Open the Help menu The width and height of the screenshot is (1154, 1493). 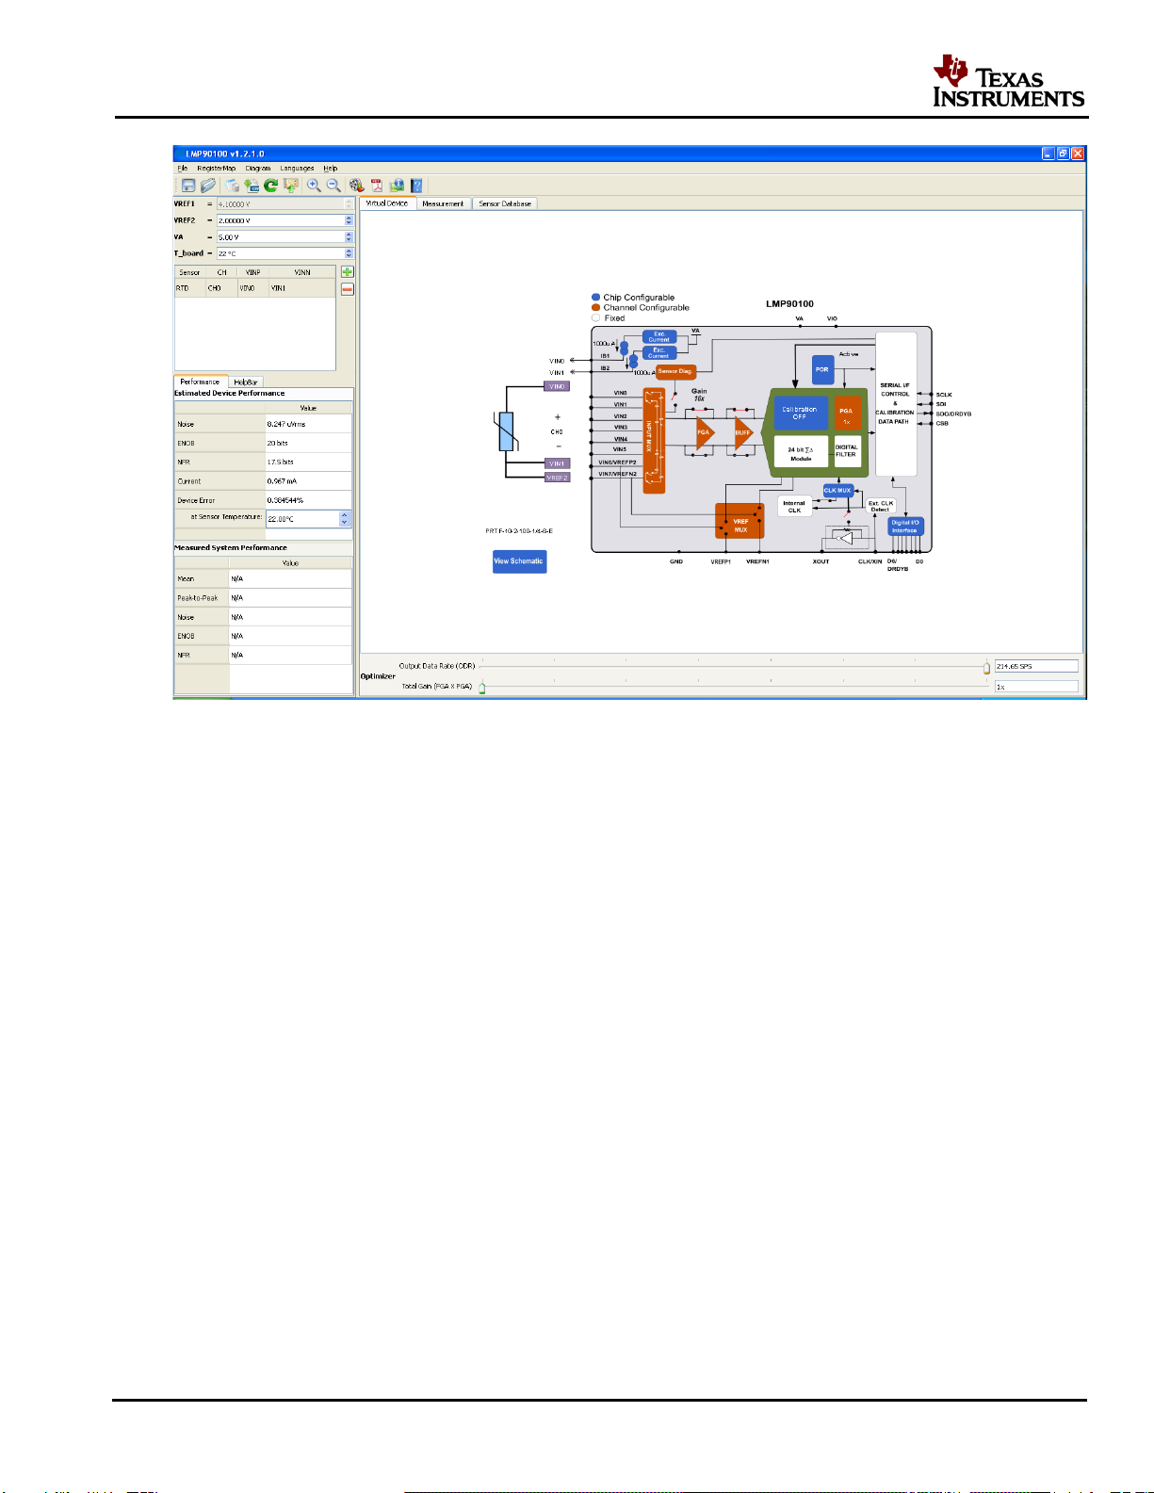click(330, 168)
